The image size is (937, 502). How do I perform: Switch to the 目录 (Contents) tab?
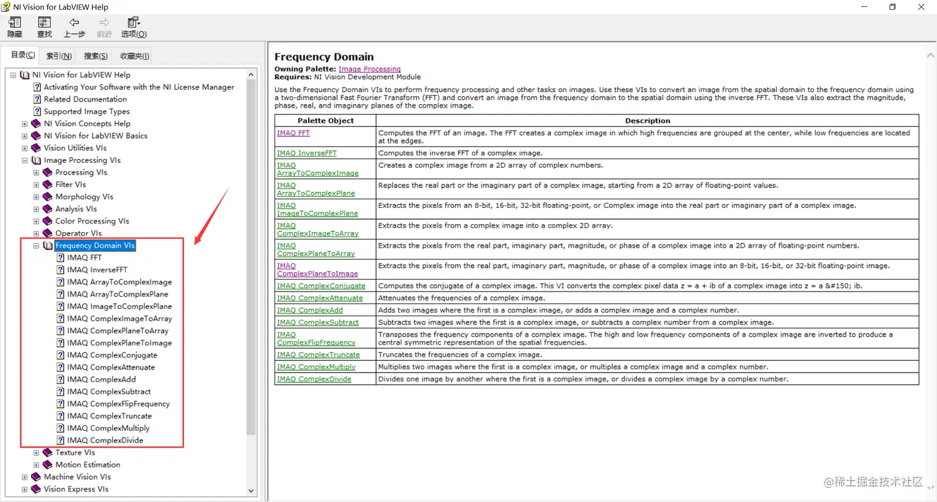pos(23,55)
